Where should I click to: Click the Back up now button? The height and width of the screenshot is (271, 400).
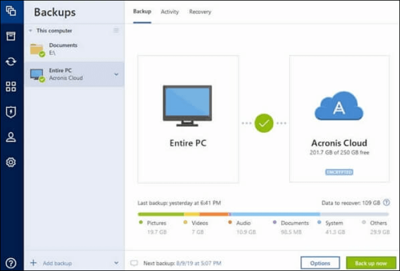(371, 263)
